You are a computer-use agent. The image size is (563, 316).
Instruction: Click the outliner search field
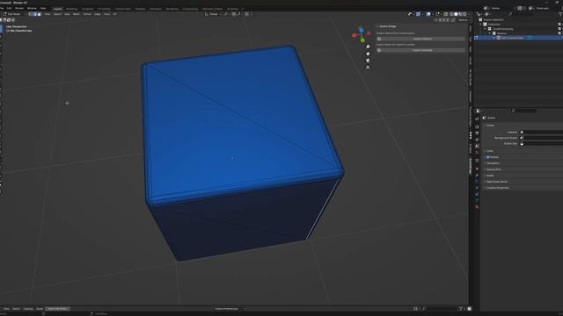[x=521, y=14]
